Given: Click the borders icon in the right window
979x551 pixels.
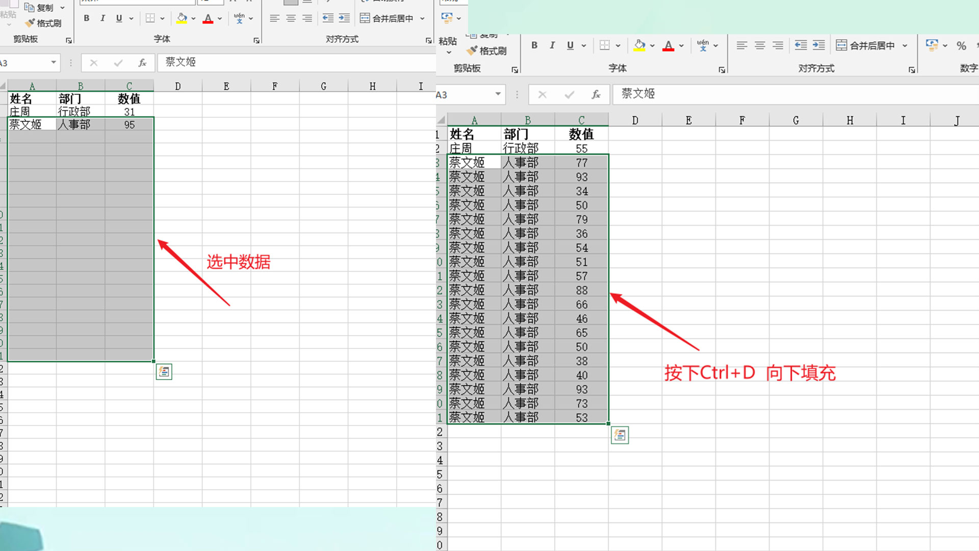Looking at the screenshot, I should click(605, 45).
